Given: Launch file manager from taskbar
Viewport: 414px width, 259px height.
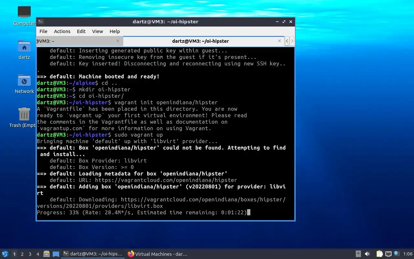Looking at the screenshot, I should click(x=47, y=254).
